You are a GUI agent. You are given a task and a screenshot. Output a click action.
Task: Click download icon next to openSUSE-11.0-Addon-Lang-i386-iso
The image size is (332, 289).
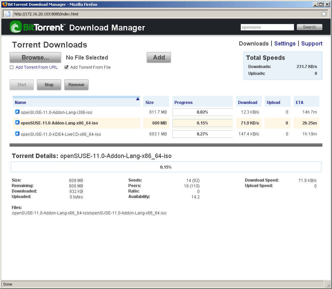pos(17,112)
